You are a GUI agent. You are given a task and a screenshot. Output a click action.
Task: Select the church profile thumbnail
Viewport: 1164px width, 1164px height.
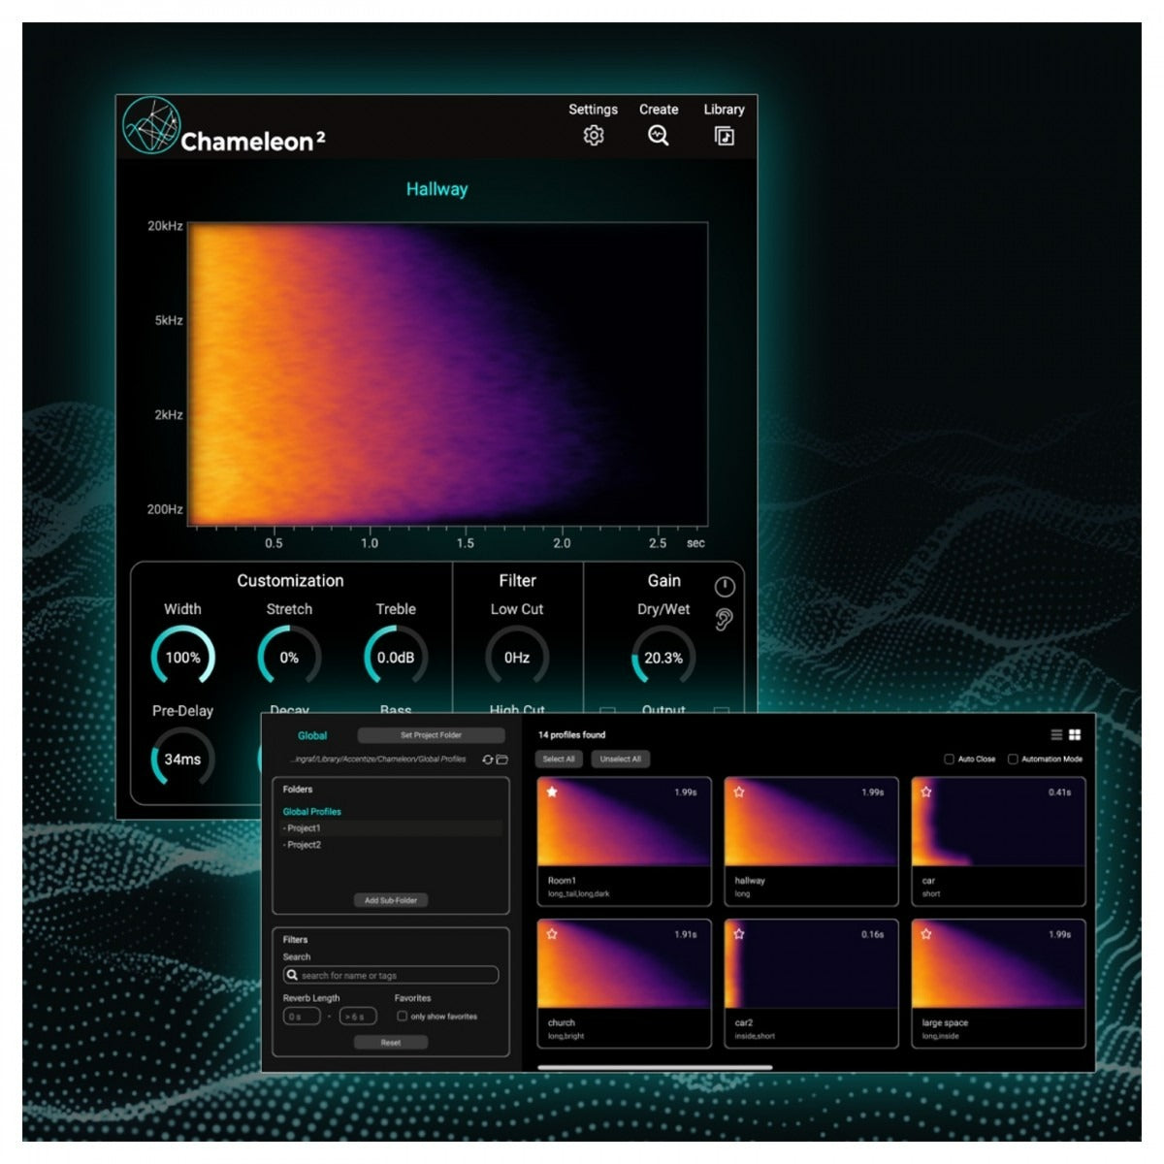624,964
